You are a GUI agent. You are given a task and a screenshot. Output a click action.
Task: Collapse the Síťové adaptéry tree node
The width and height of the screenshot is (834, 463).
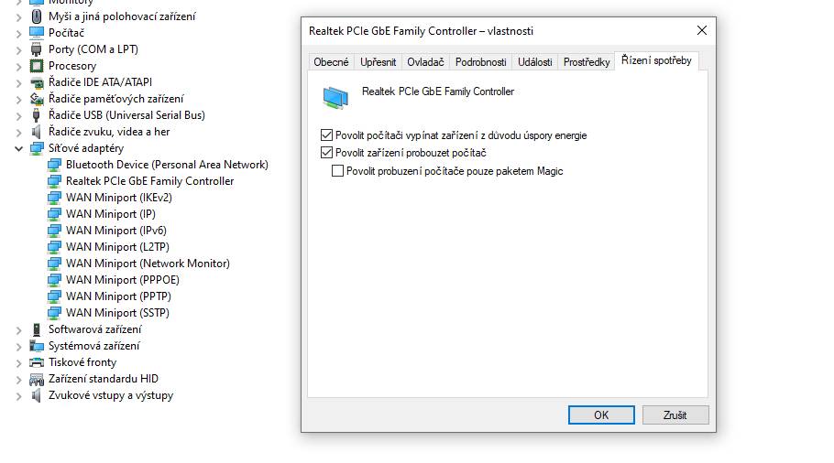point(18,148)
